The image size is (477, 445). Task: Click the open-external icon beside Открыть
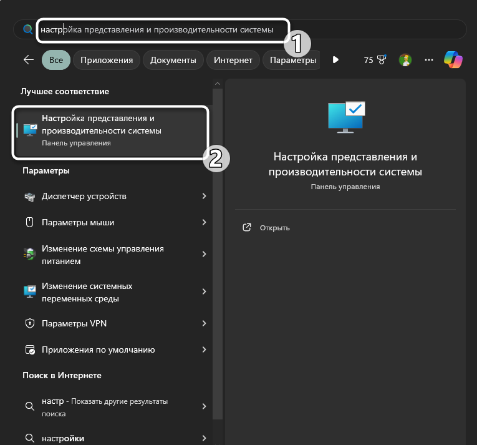tap(247, 227)
